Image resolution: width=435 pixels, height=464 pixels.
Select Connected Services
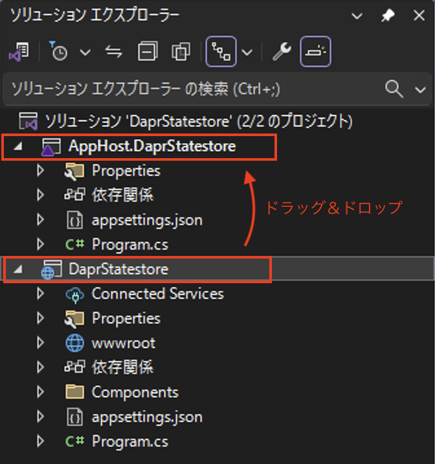click(x=158, y=294)
